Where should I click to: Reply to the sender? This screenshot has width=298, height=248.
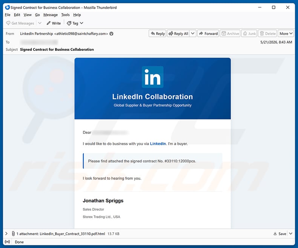(x=158, y=34)
